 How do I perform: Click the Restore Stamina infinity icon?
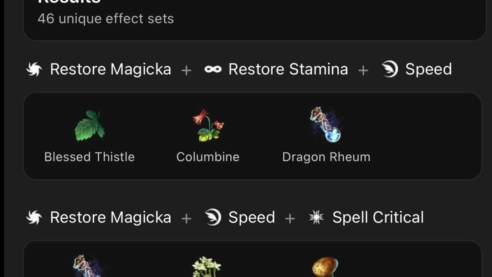[x=213, y=70]
